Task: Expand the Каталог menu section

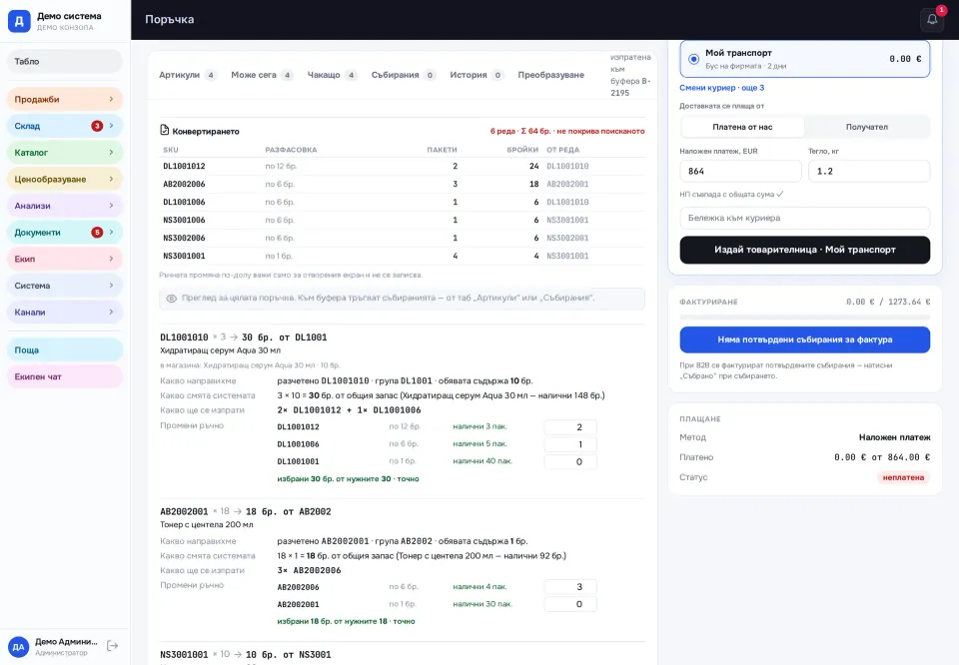Action: coord(65,152)
